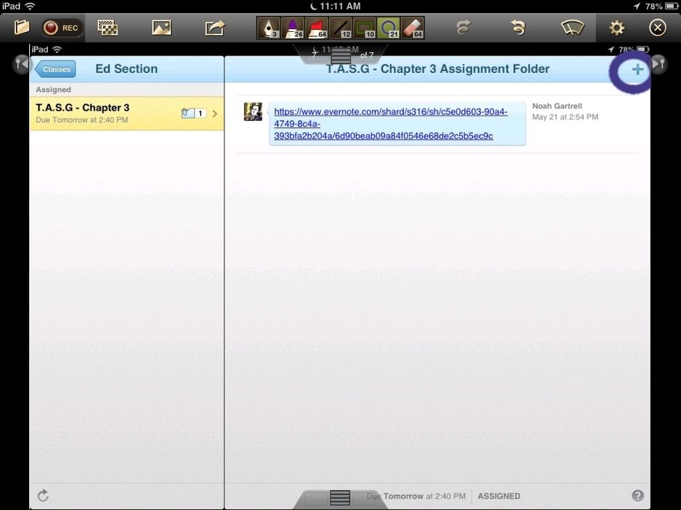Open the share export menu
Viewport: 681px width, 510px height.
214,26
